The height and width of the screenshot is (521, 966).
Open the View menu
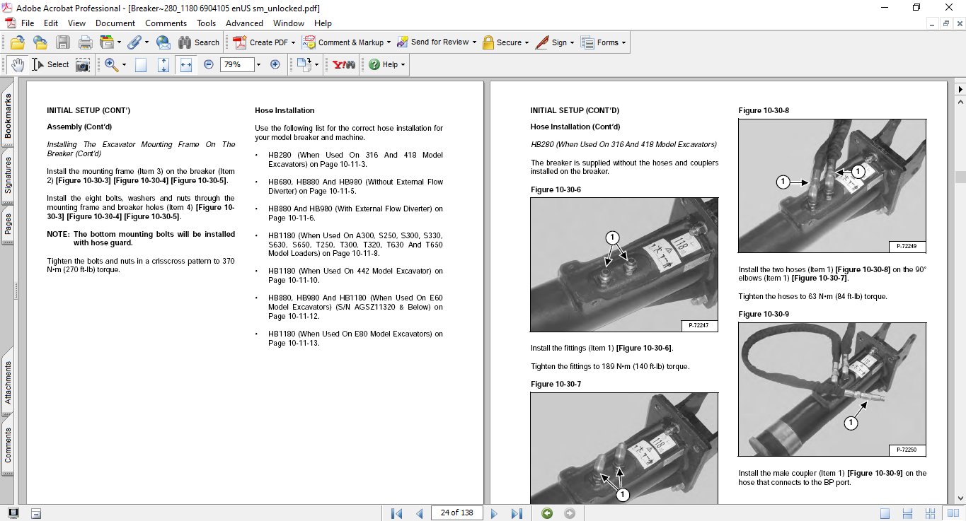77,23
